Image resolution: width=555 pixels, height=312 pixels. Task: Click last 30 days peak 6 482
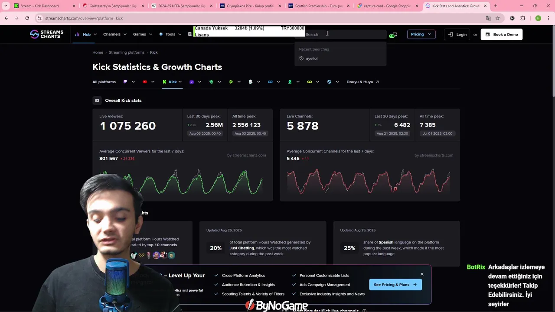coord(402,125)
